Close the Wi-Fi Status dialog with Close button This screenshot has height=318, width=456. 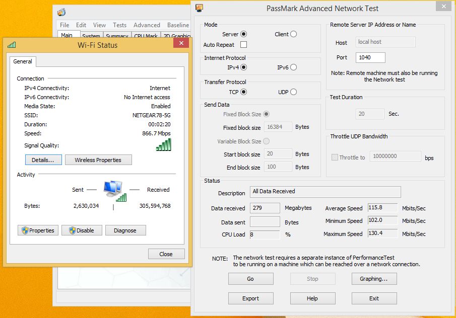pos(166,254)
